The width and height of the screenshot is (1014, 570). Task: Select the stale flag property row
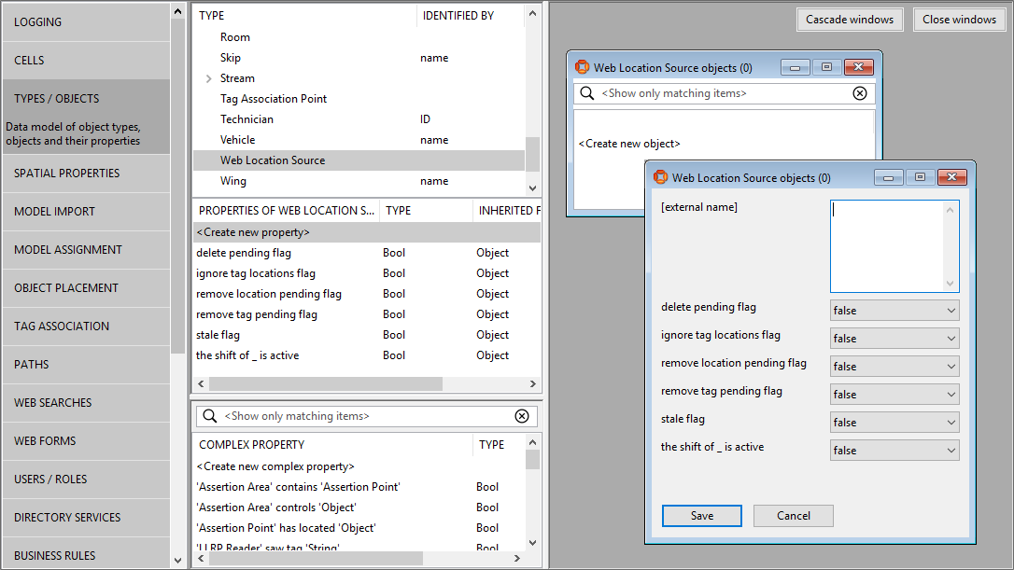tap(367, 335)
